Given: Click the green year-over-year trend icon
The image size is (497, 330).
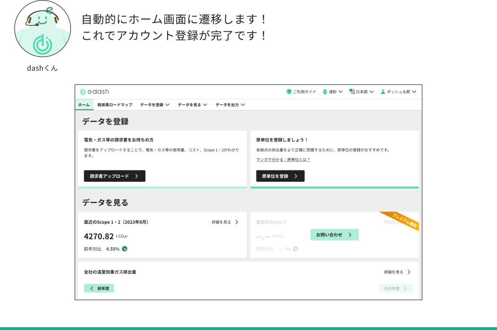Looking at the screenshot, I should (x=124, y=249).
